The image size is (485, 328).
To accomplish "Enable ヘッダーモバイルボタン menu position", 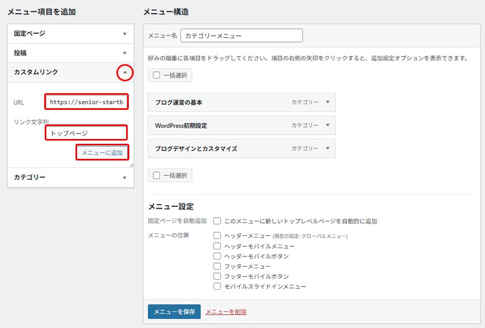I will click(x=217, y=256).
